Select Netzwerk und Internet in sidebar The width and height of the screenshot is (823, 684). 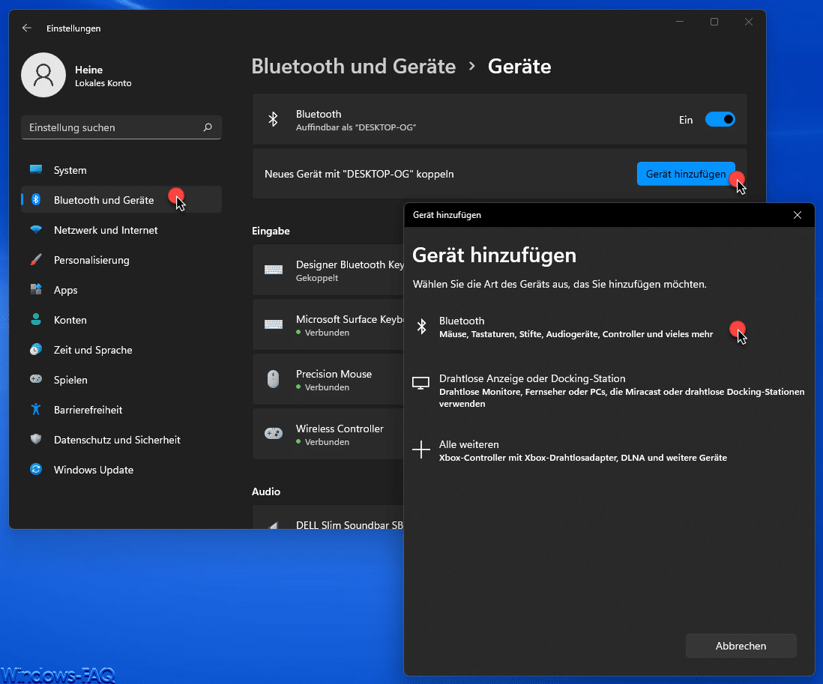121,230
